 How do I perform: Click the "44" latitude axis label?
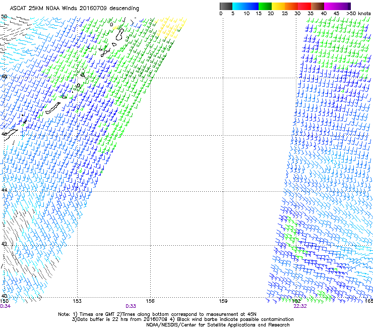point(4,190)
